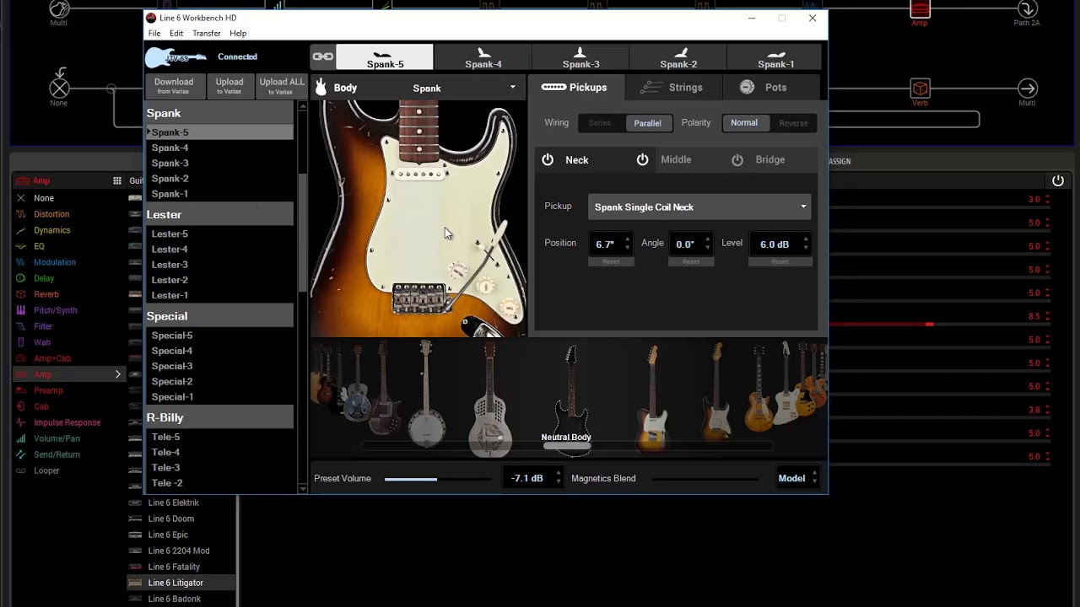Select Modulation category in background window
Viewport: 1080px width, 607px height.
click(x=55, y=262)
